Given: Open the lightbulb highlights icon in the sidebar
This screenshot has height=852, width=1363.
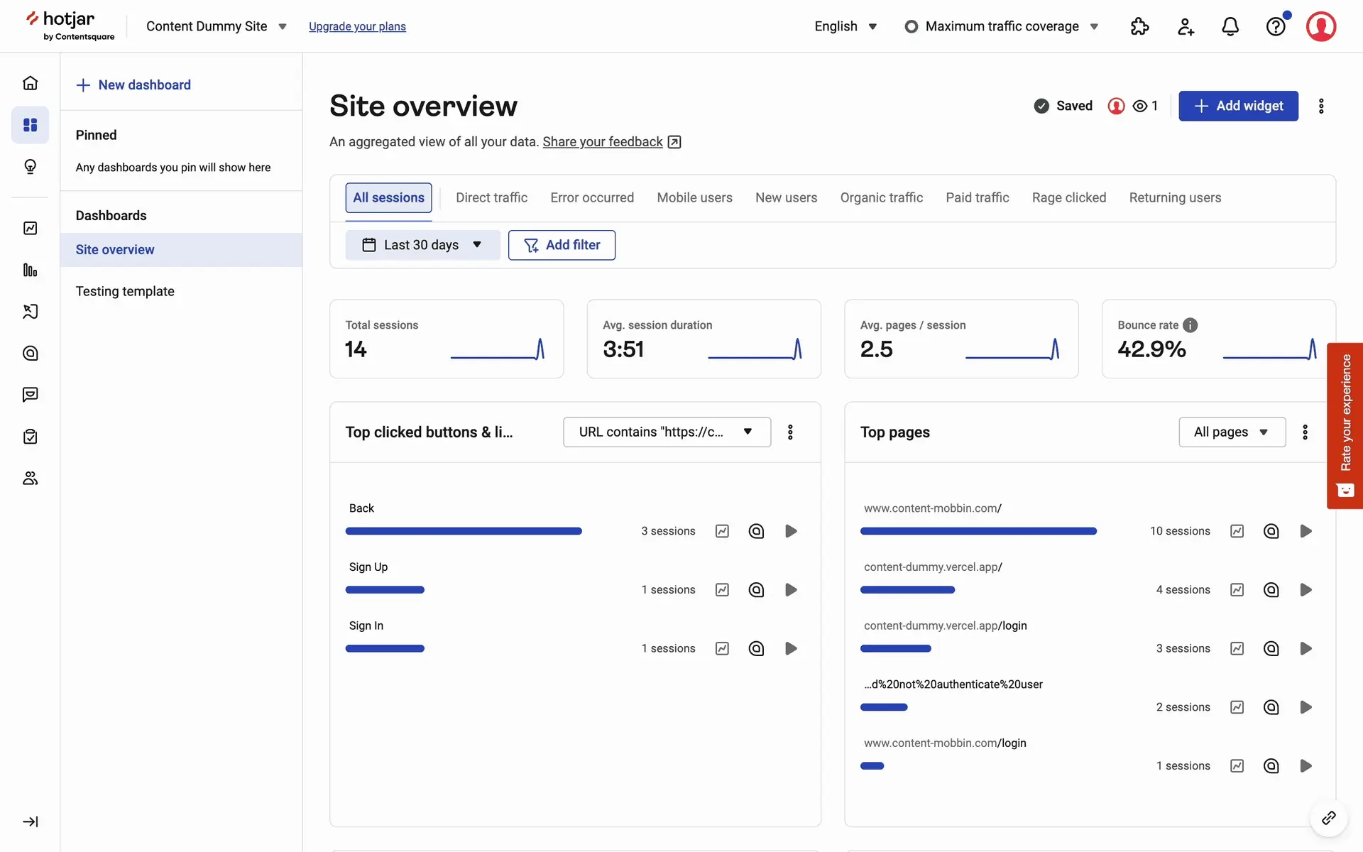Looking at the screenshot, I should (30, 167).
